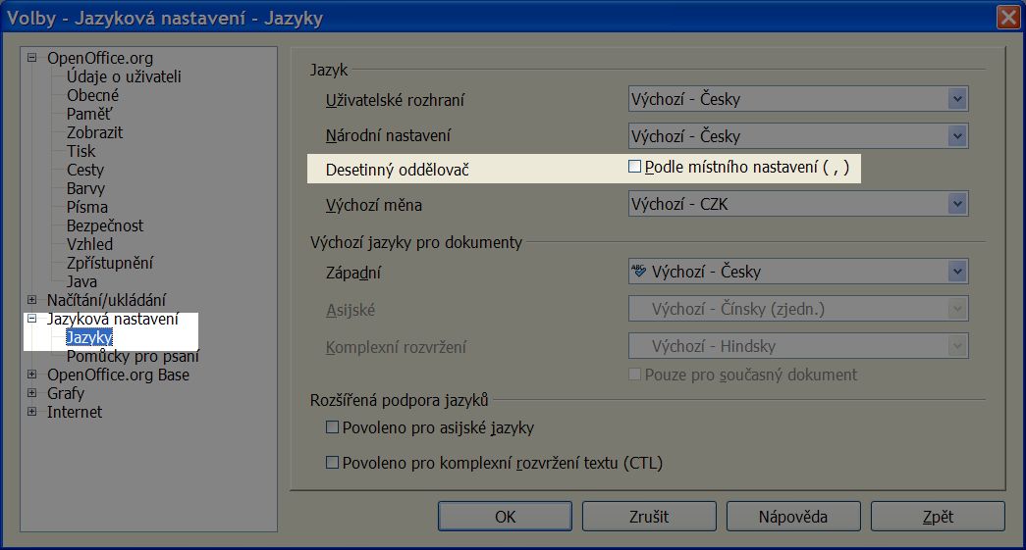
Task: Select Zpřístupnění in the tree
Action: pos(109,263)
